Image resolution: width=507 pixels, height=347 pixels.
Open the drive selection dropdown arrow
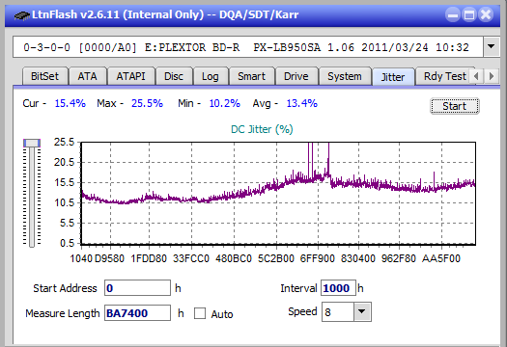coord(492,47)
